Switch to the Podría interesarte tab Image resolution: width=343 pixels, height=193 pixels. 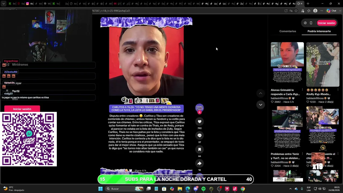(x=319, y=31)
